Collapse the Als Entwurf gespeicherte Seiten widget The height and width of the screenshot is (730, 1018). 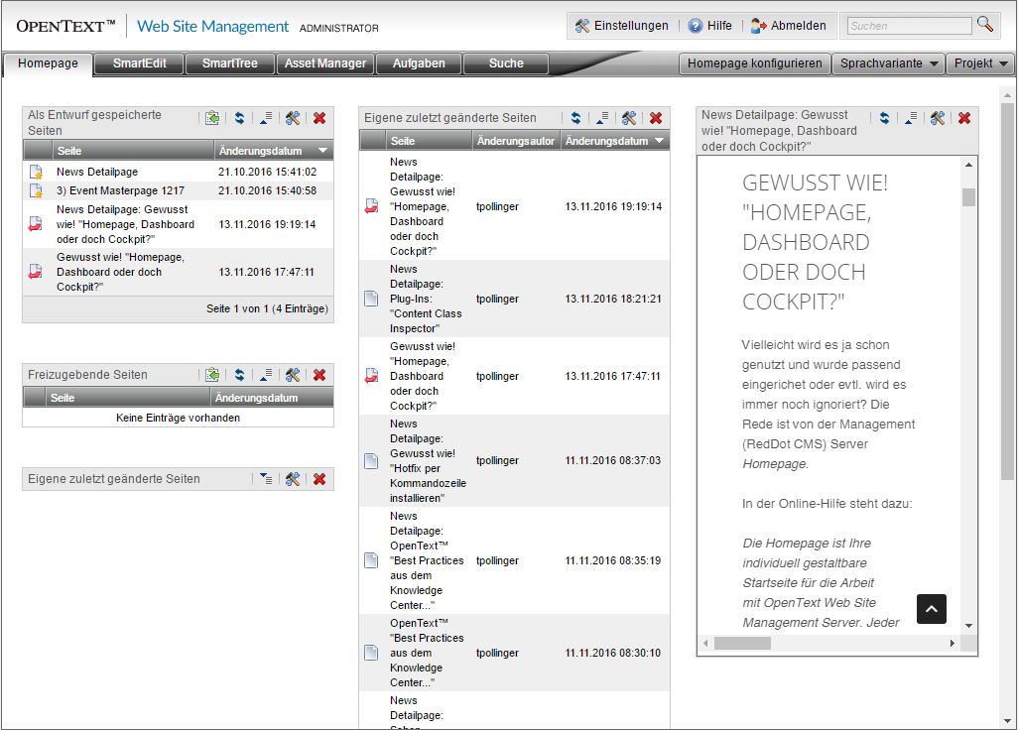pyautogui.click(x=266, y=118)
